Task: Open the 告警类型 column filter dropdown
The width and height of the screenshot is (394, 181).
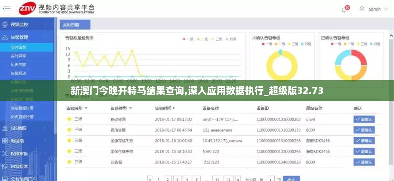Action: tap(131, 109)
